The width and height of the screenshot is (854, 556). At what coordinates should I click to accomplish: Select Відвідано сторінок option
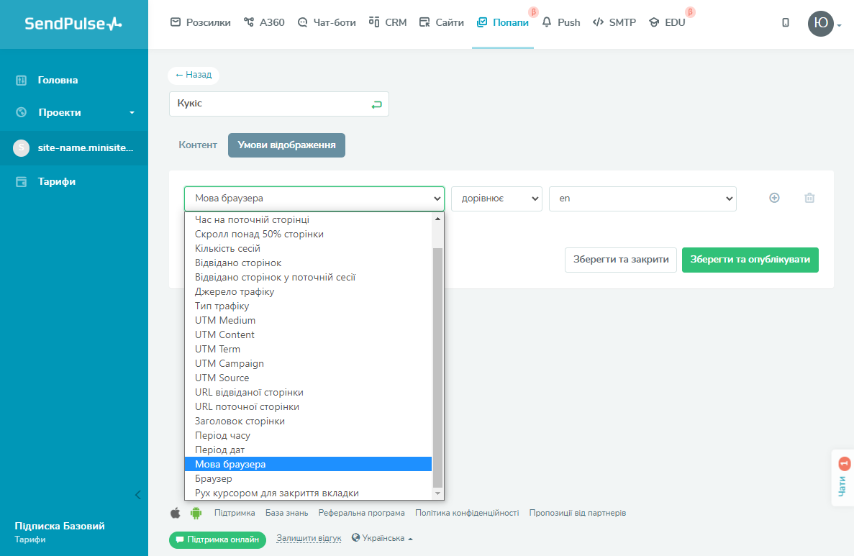(308, 263)
